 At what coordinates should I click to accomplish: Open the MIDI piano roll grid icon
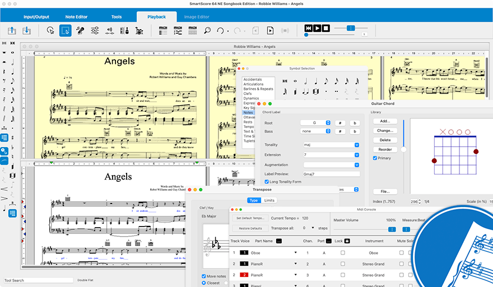pyautogui.click(x=192, y=30)
